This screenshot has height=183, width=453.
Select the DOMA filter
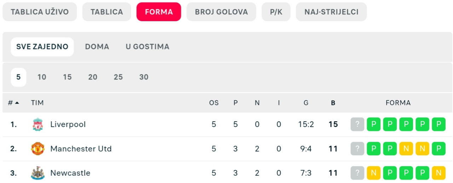pos(97,47)
